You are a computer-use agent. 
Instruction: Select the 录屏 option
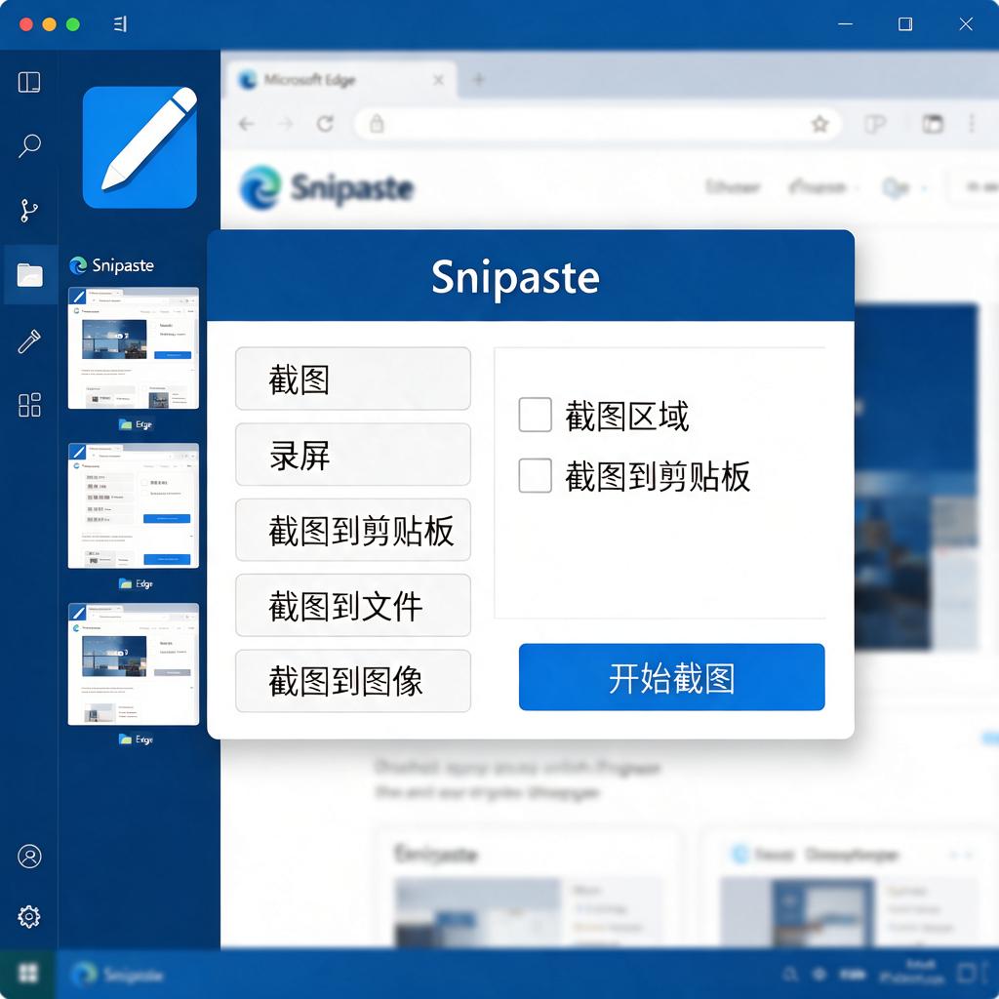pos(353,455)
